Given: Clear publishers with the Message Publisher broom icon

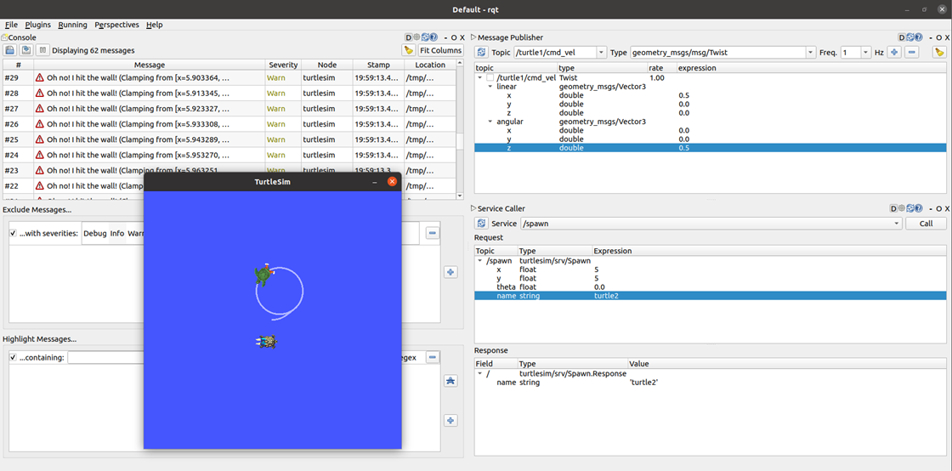Looking at the screenshot, I should click(939, 53).
